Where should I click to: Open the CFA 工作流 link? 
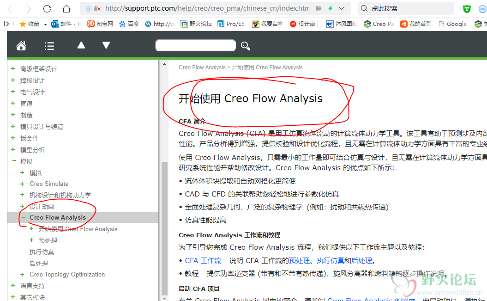pyautogui.click(x=203, y=260)
